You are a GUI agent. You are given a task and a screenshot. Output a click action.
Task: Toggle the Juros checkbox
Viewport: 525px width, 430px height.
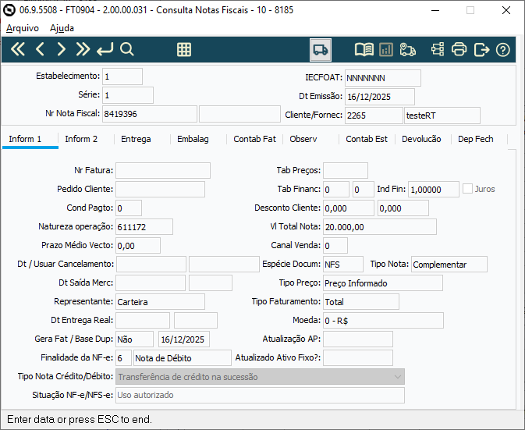click(x=467, y=189)
